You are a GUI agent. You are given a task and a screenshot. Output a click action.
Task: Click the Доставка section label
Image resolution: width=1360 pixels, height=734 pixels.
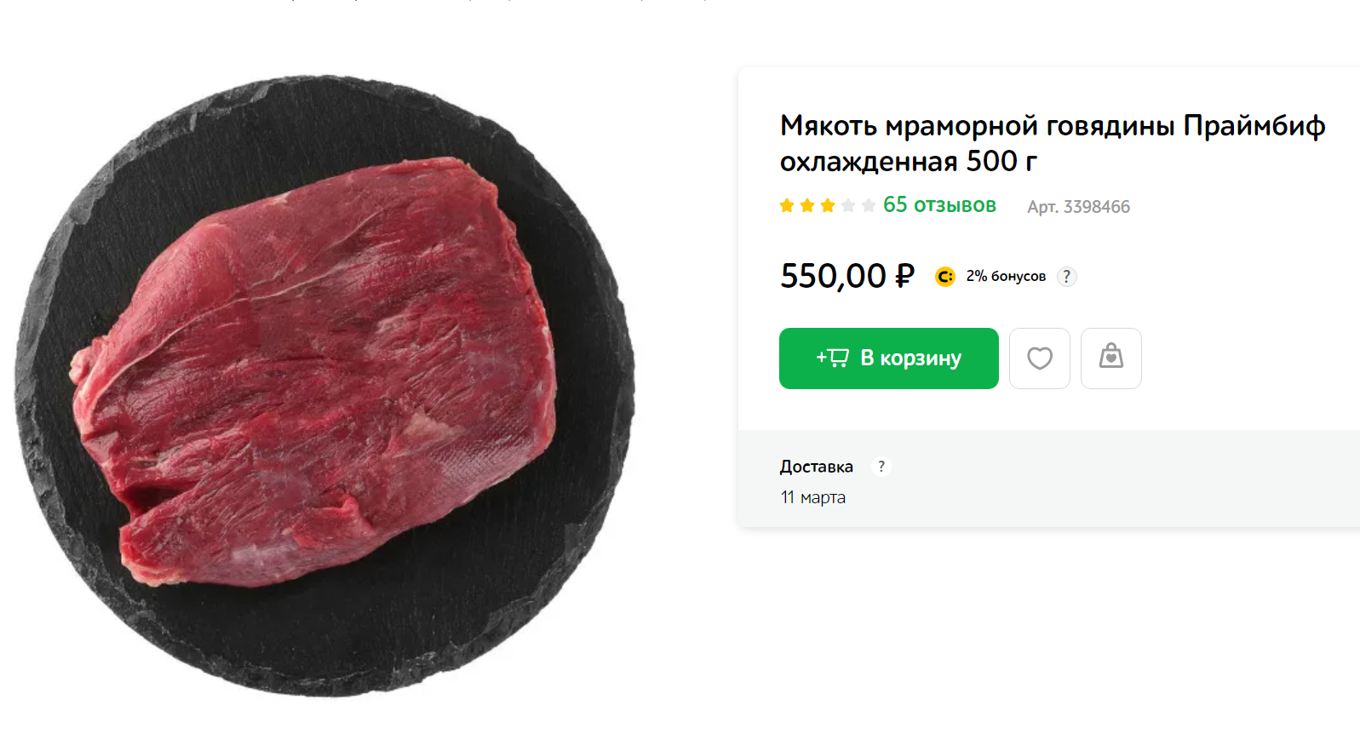click(816, 467)
